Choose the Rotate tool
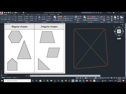Image resolution: width=126 pixels, height=94 pixels. point(26,16)
